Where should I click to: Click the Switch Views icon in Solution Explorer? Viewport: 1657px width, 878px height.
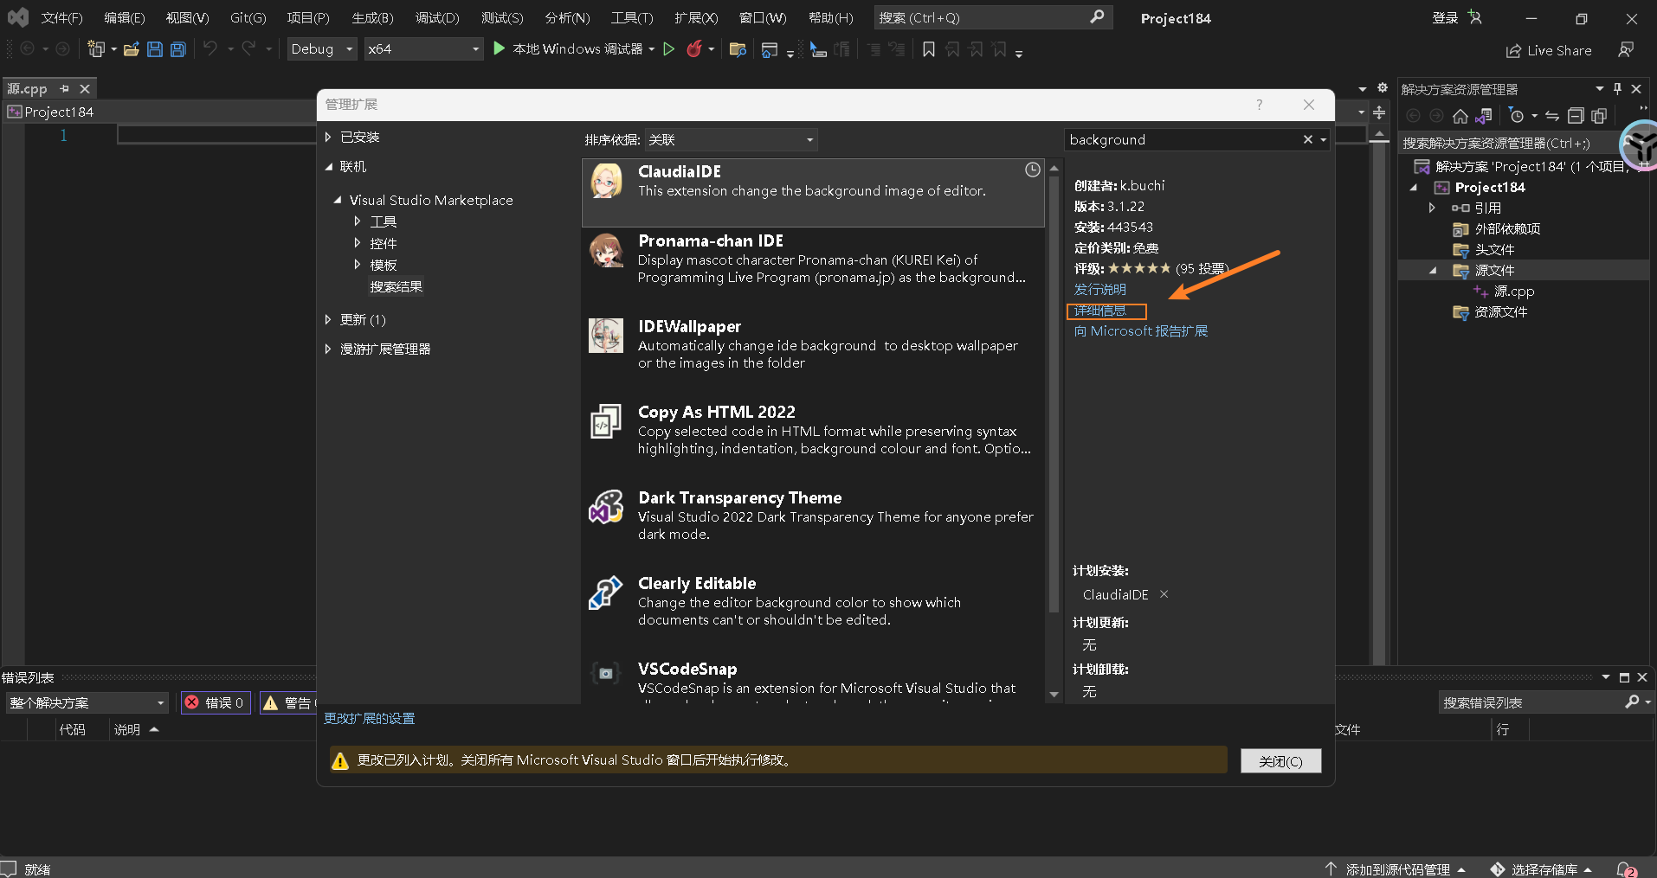pyautogui.click(x=1484, y=116)
